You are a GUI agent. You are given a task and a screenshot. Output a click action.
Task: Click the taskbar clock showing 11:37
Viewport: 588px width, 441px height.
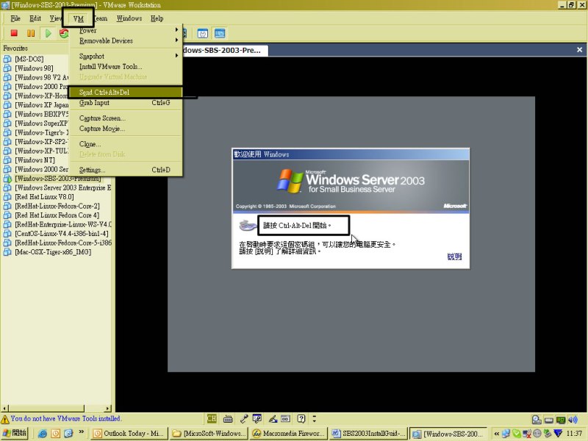point(574,434)
